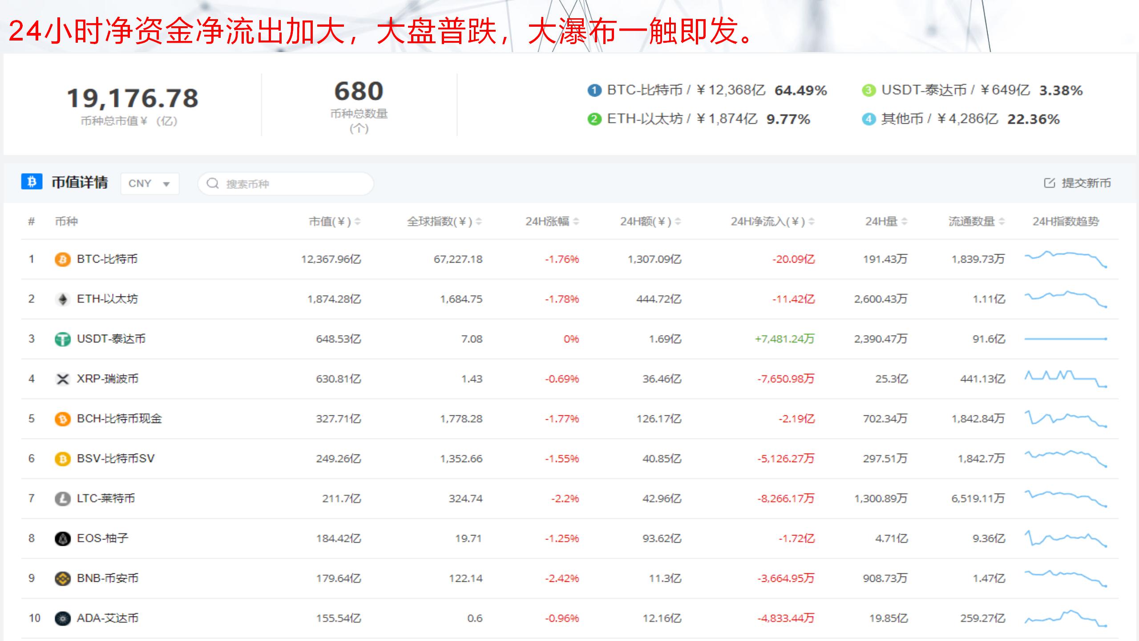The width and height of the screenshot is (1139, 641).
Task: Open the BNB-币安币 coin link
Action: coord(108,578)
